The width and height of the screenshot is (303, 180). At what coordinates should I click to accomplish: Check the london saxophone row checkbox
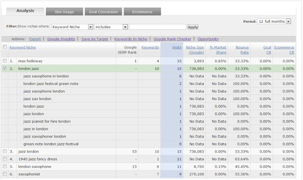click(5, 166)
